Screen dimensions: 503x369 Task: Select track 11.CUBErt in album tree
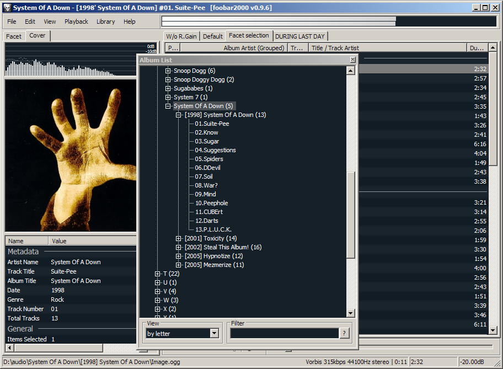click(x=209, y=212)
